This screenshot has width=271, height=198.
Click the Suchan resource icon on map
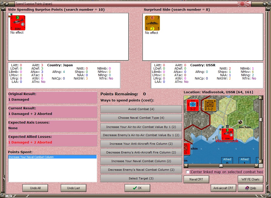(240, 122)
